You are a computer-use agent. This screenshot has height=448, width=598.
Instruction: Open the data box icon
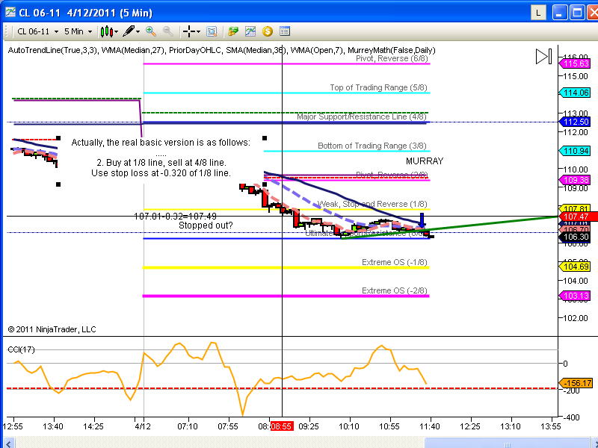(212, 31)
